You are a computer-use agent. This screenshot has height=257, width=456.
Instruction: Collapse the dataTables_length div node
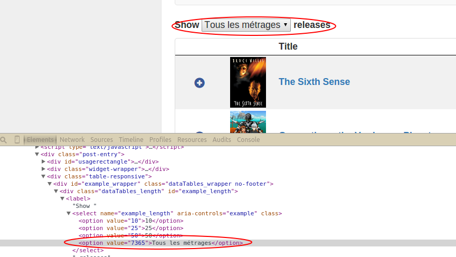click(x=56, y=191)
